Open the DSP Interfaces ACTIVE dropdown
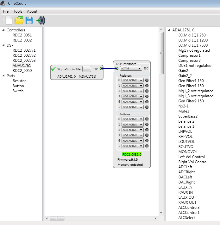This screenshot has height=225, width=220. (131, 68)
